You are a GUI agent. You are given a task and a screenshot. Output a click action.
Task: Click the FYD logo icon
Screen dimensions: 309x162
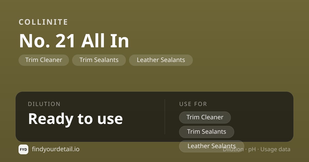click(x=23, y=149)
